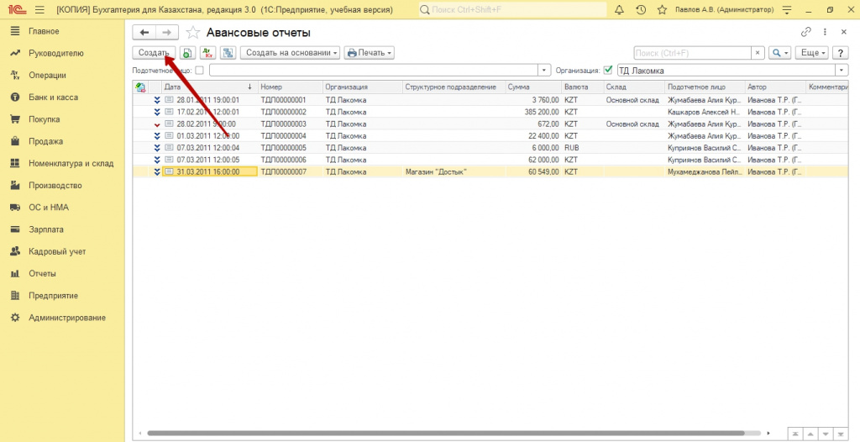Screen dimensions: 860x442
Task: Toggle the Подотчетное лицо filter checkbox
Action: (199, 70)
